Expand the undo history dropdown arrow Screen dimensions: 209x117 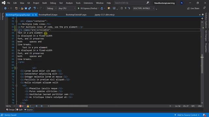(x=38, y=8)
